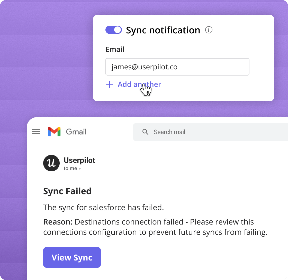Click the magnifier search icon
This screenshot has width=288, height=280.
(x=146, y=132)
